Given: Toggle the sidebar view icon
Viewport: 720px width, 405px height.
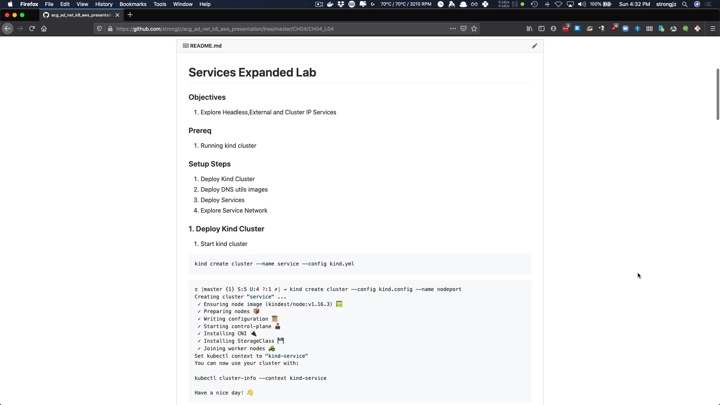Looking at the screenshot, I should tap(541, 28).
